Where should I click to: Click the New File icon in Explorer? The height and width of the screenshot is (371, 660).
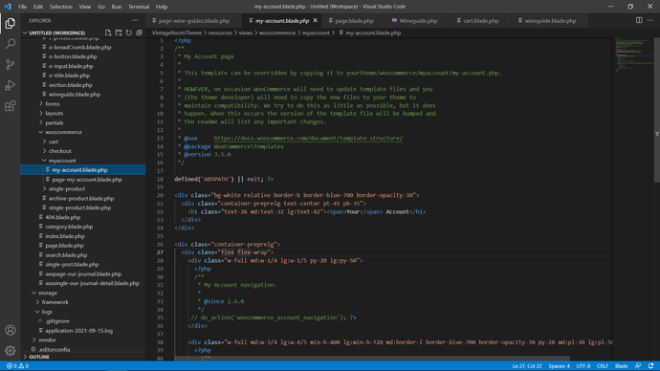coord(108,33)
